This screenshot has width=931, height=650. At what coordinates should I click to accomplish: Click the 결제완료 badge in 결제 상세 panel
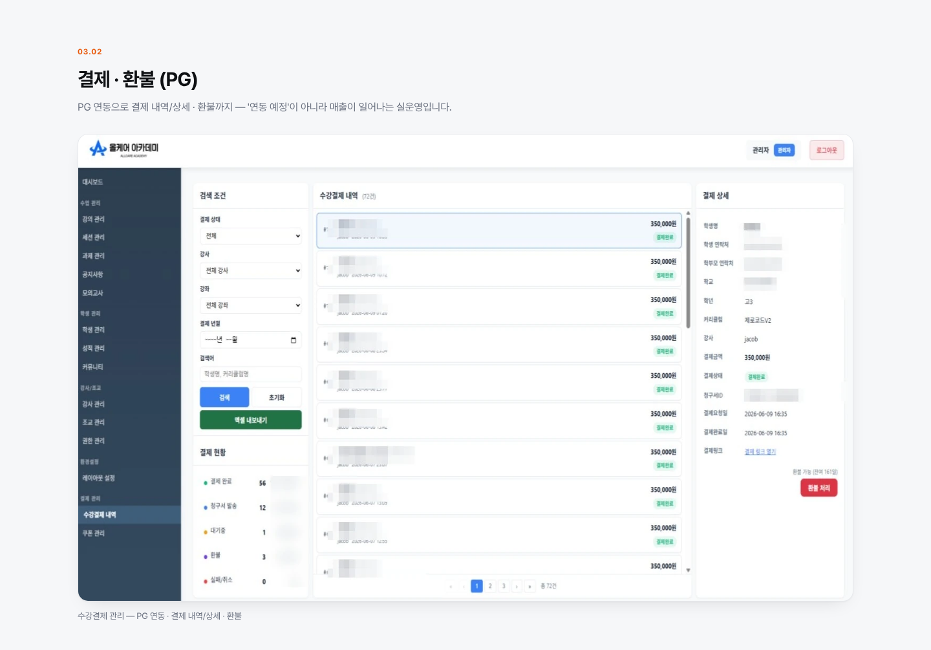point(756,376)
